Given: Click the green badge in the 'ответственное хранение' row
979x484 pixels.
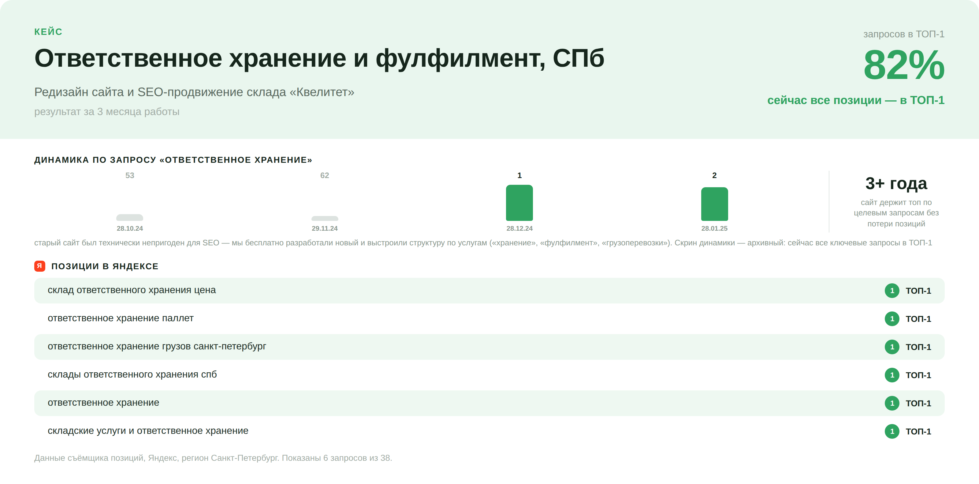Looking at the screenshot, I should pyautogui.click(x=892, y=403).
